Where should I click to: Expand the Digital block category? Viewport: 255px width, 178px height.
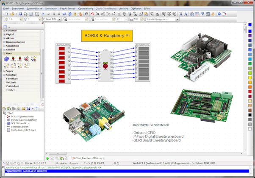click(4, 34)
